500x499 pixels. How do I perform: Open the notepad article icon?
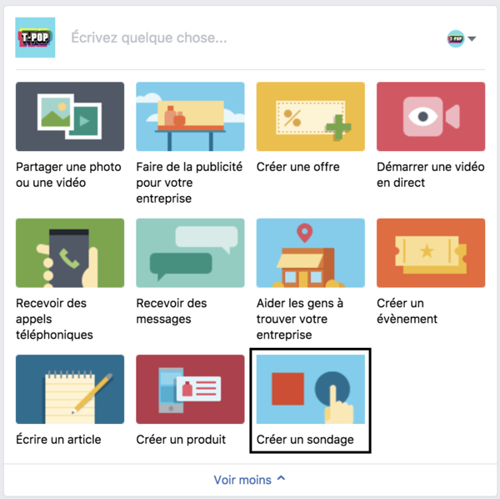tap(70, 389)
